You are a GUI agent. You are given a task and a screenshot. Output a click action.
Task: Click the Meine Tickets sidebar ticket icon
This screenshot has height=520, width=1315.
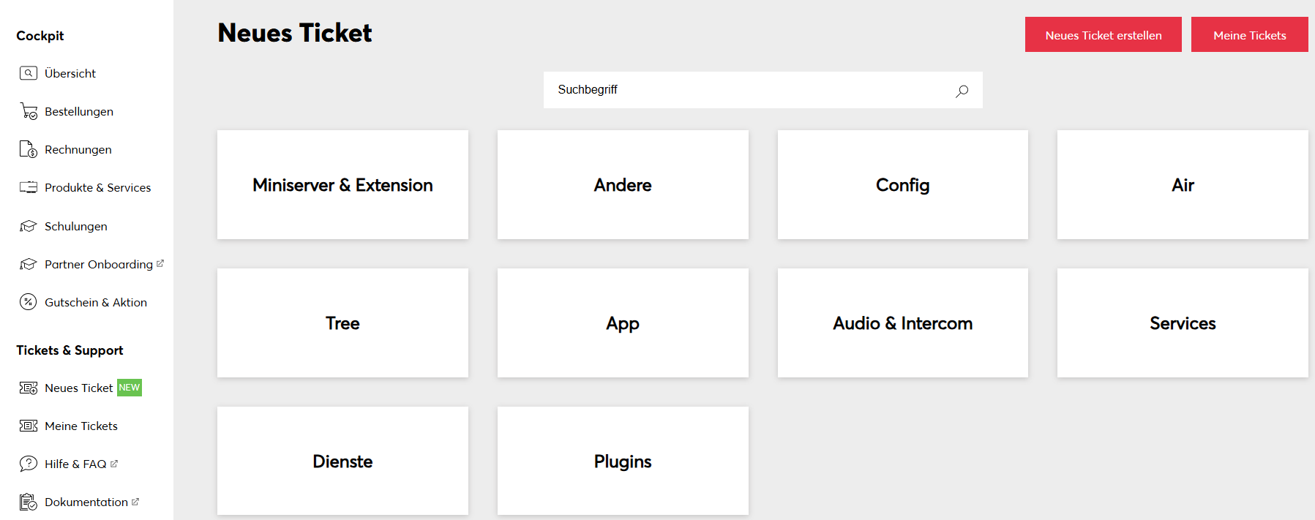(x=28, y=426)
